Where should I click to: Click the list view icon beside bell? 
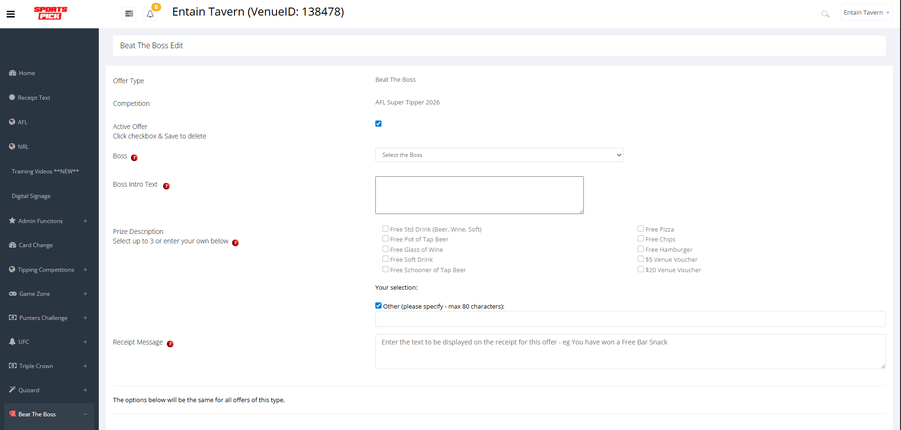[x=129, y=14]
